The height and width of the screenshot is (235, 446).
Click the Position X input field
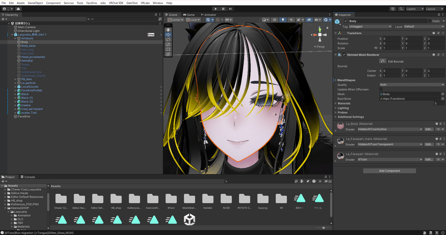click(x=391, y=39)
